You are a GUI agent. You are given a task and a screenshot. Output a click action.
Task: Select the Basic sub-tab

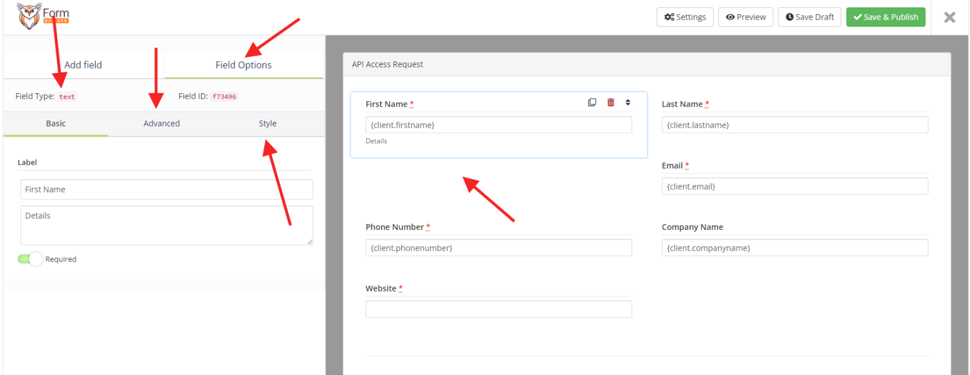(56, 124)
